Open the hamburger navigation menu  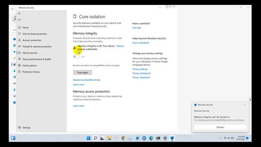pyautogui.click(x=20, y=20)
